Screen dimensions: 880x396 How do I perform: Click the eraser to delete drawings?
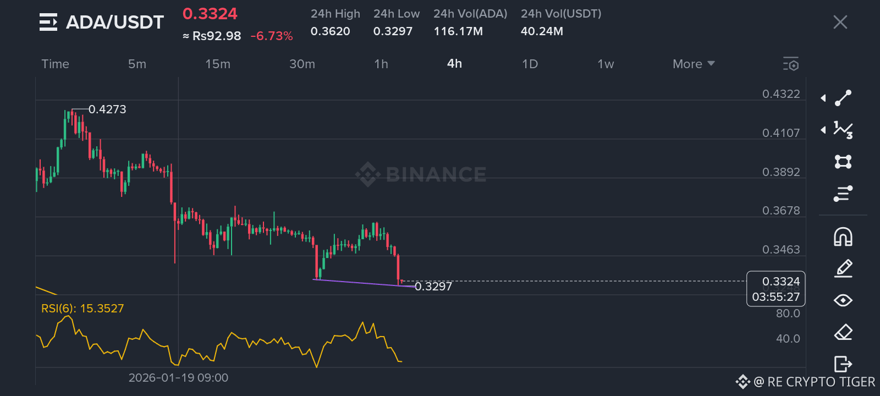(843, 332)
